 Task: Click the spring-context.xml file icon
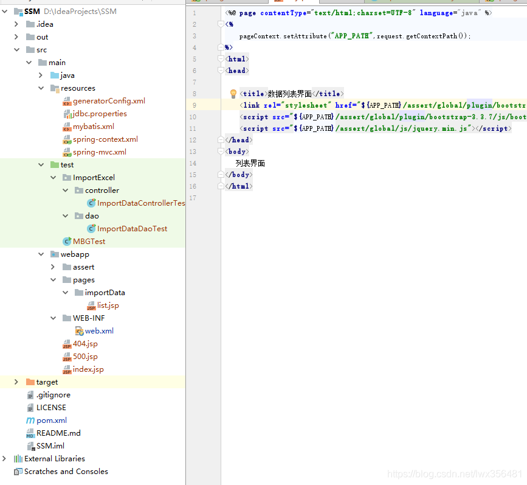click(x=67, y=139)
